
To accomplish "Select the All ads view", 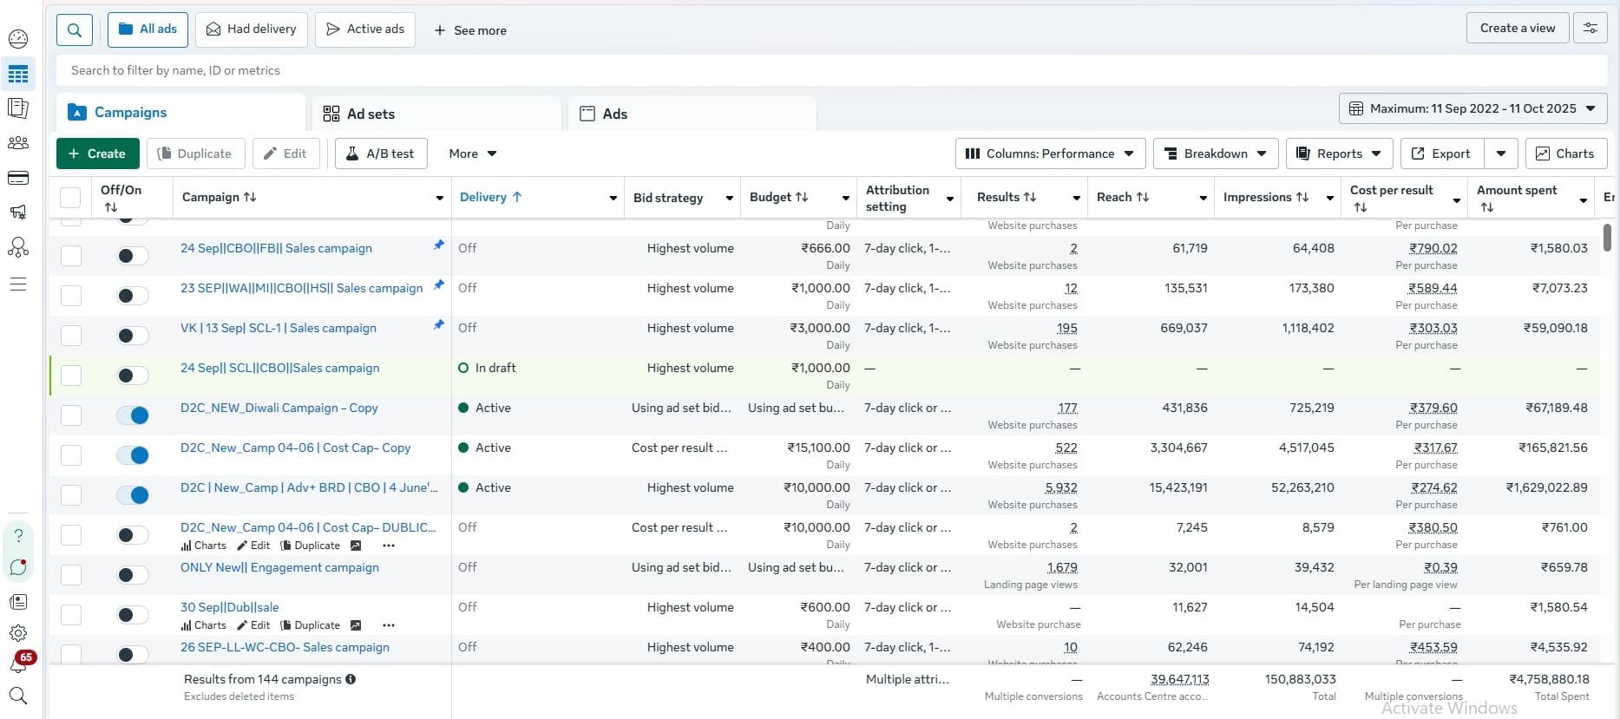I will point(148,29).
